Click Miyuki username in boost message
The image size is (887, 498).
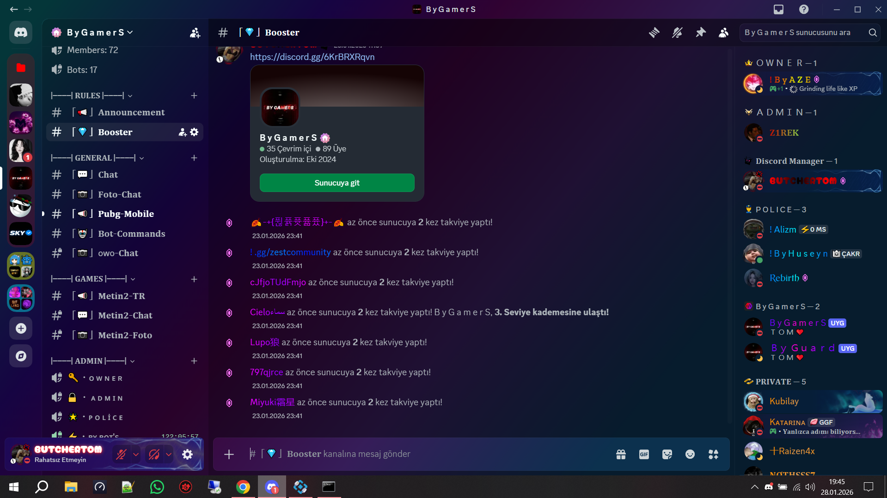click(x=272, y=402)
